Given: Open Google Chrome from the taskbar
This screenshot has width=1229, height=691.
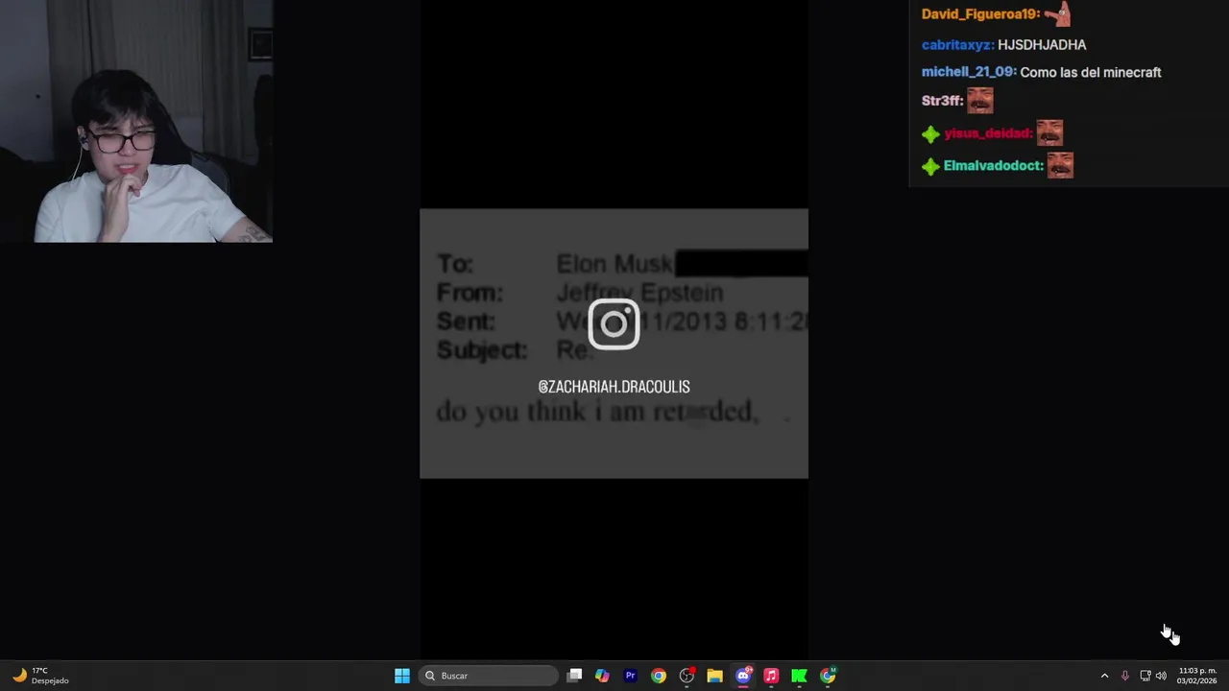Looking at the screenshot, I should [658, 676].
